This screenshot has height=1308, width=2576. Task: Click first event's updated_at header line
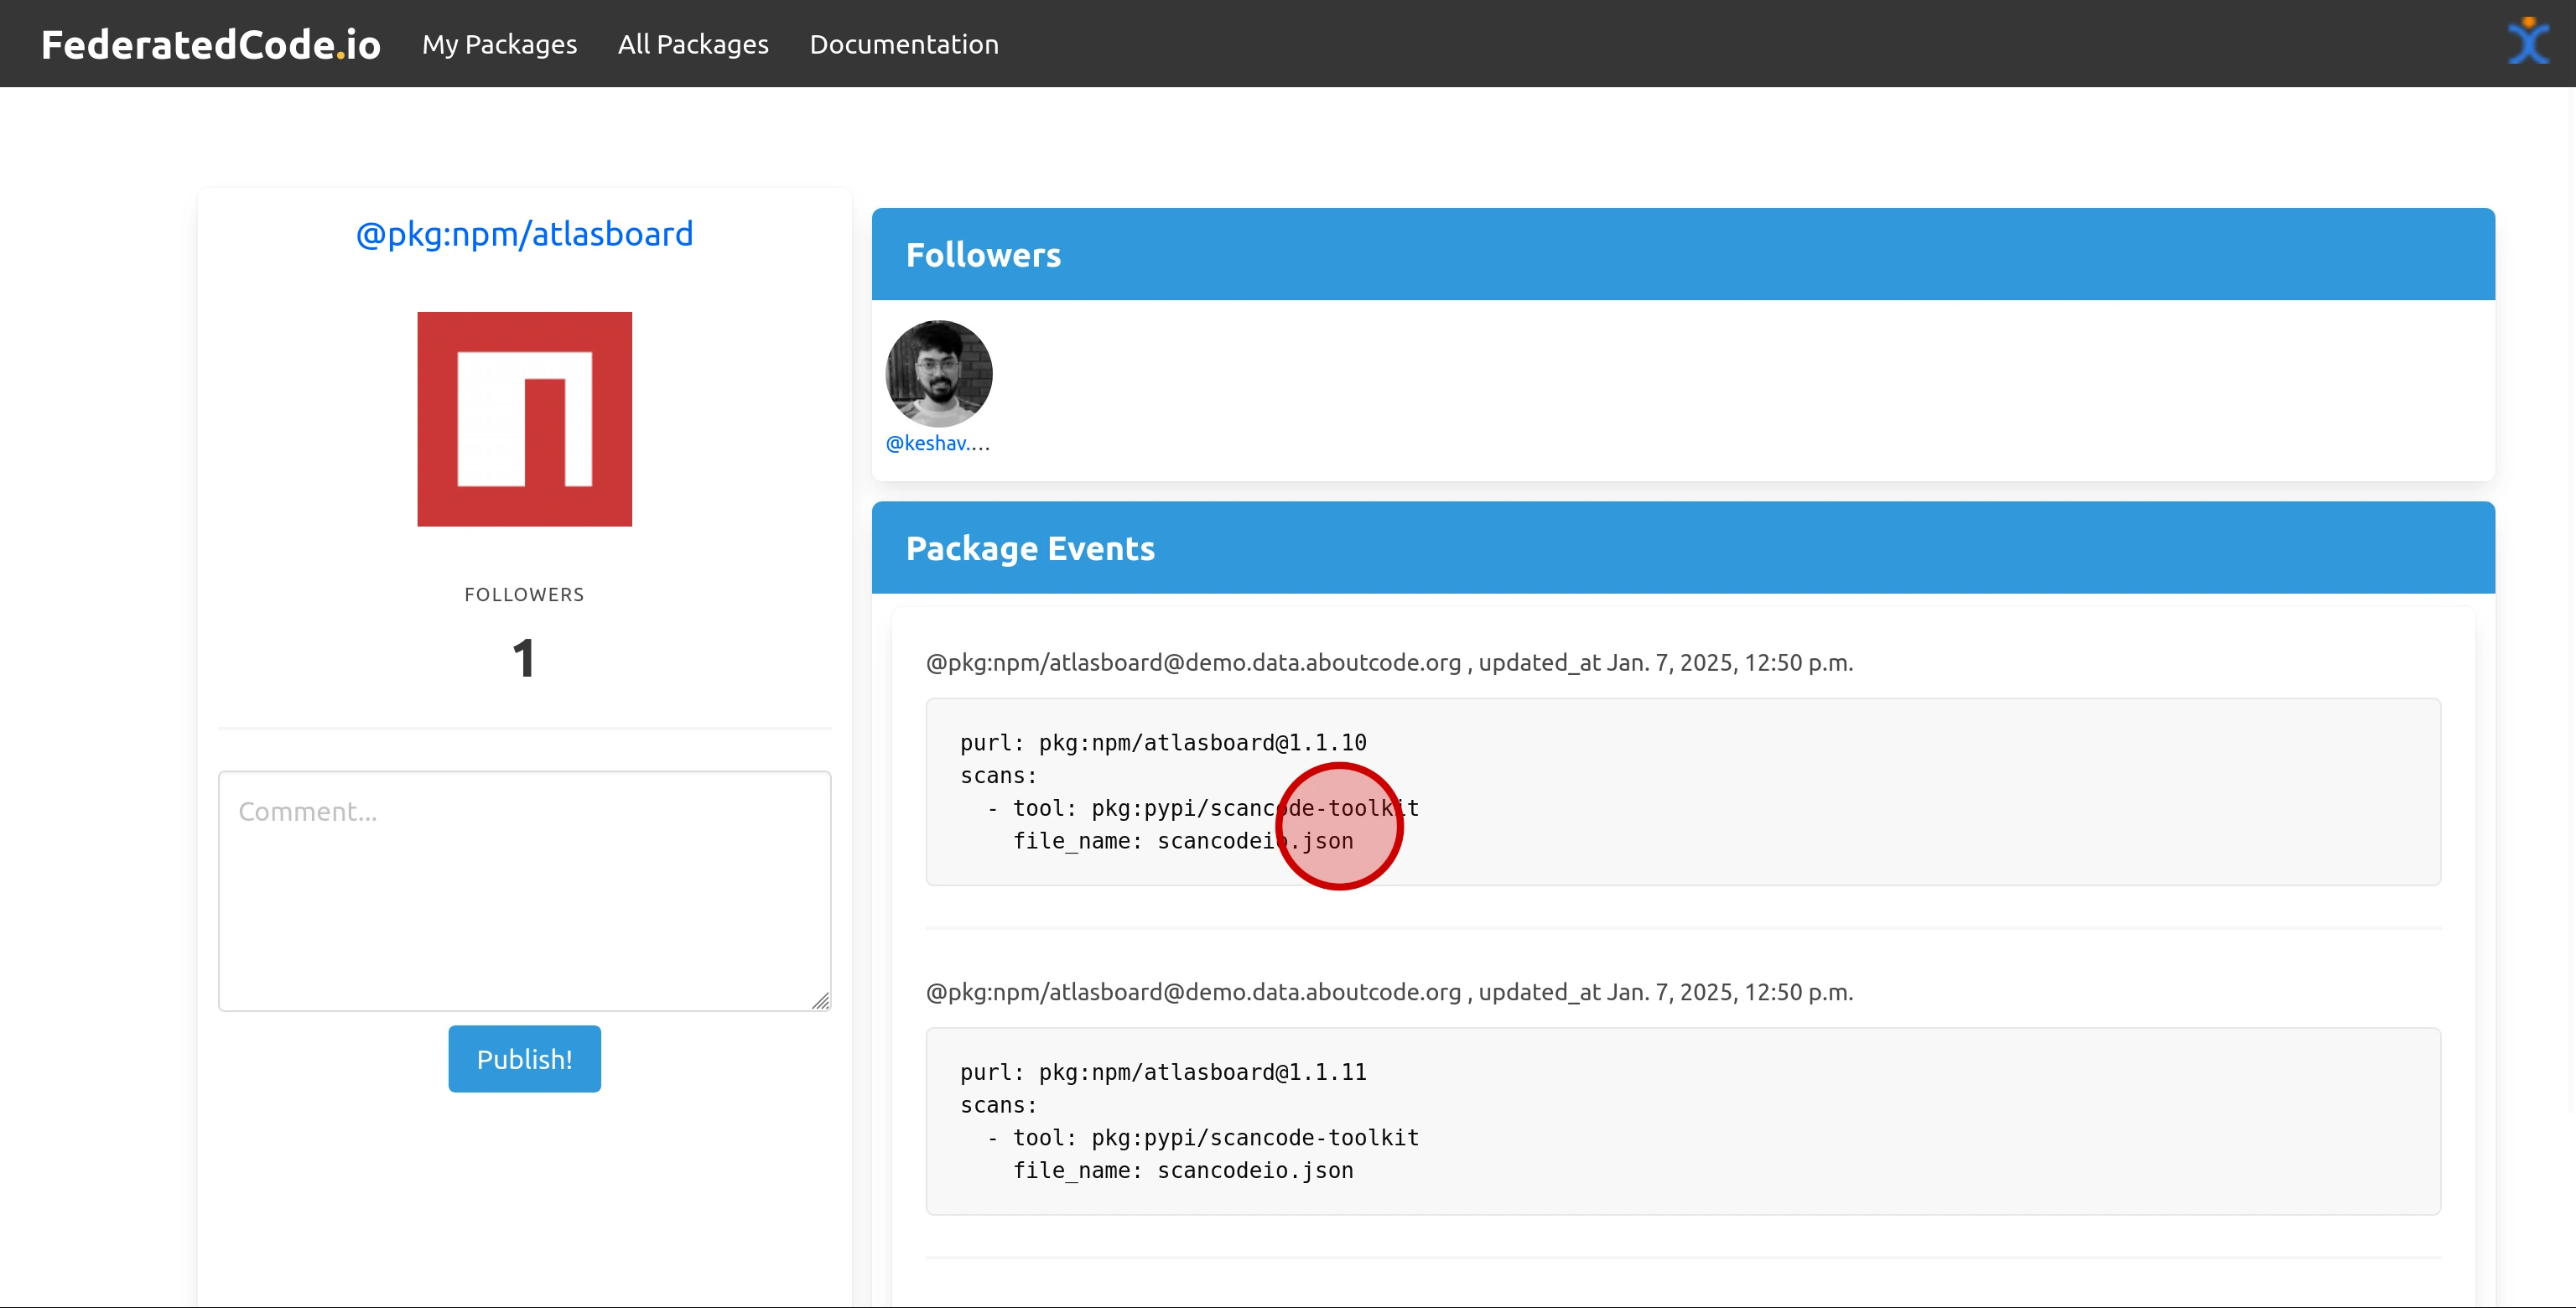coord(1390,663)
